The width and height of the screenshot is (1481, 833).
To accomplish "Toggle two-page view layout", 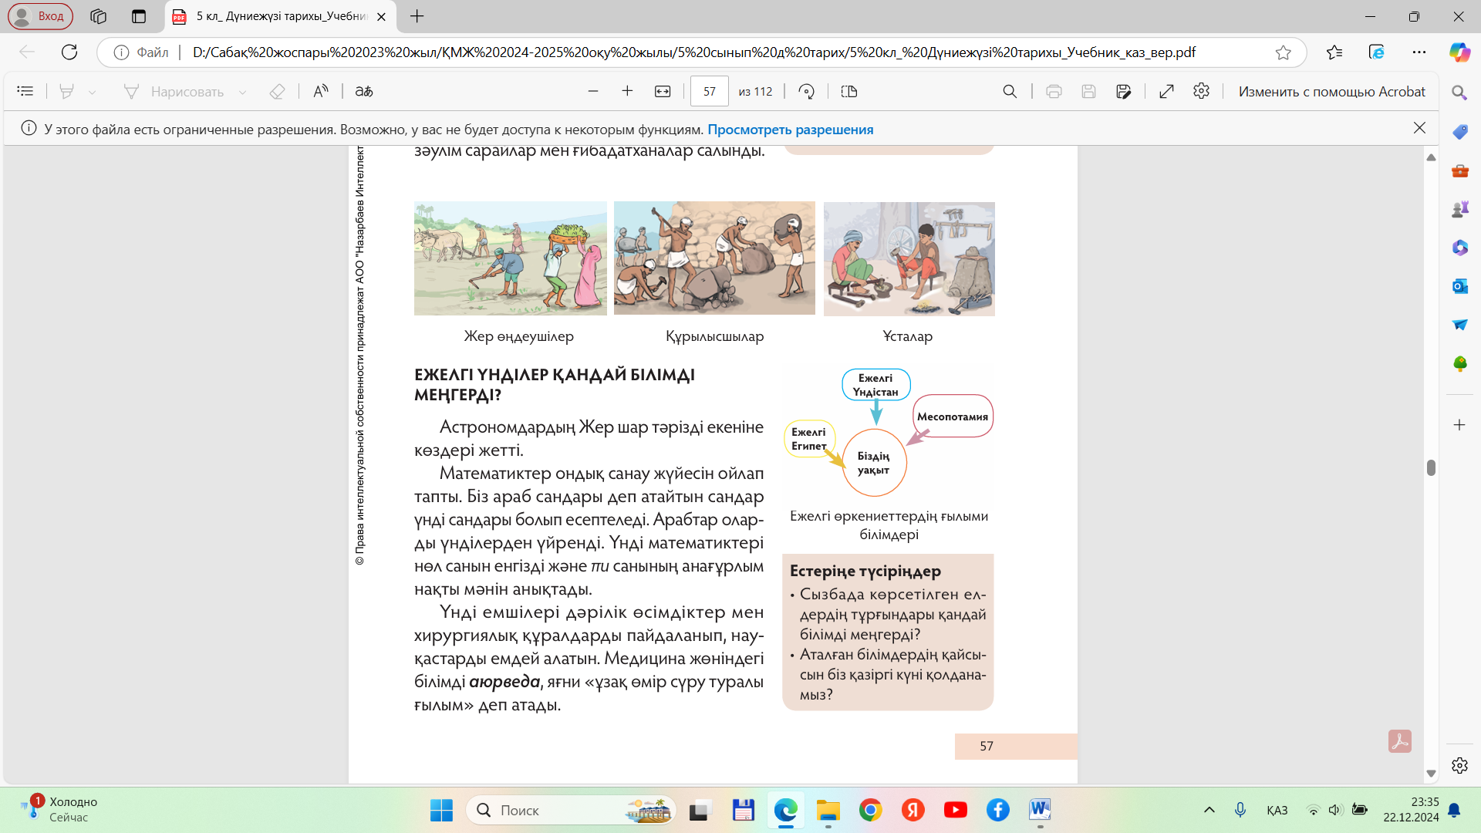I will (849, 91).
